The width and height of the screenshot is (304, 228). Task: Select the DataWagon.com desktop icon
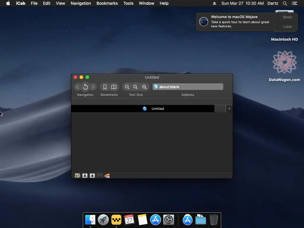pyautogui.click(x=284, y=66)
